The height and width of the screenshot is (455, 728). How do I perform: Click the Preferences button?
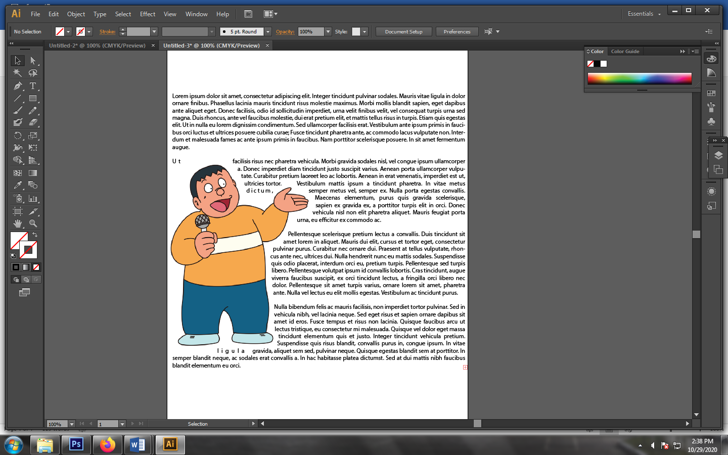[457, 32]
